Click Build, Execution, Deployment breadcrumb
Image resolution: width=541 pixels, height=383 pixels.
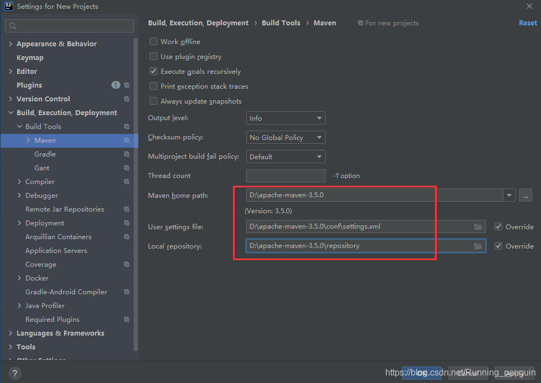point(198,23)
